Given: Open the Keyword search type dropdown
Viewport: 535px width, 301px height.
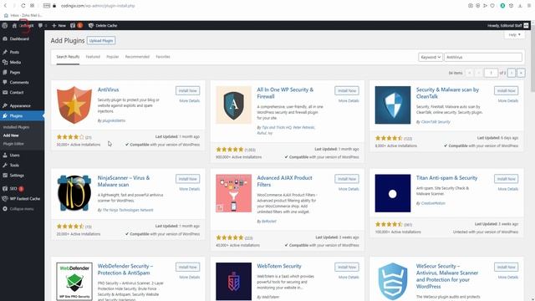Looking at the screenshot, I should point(431,58).
